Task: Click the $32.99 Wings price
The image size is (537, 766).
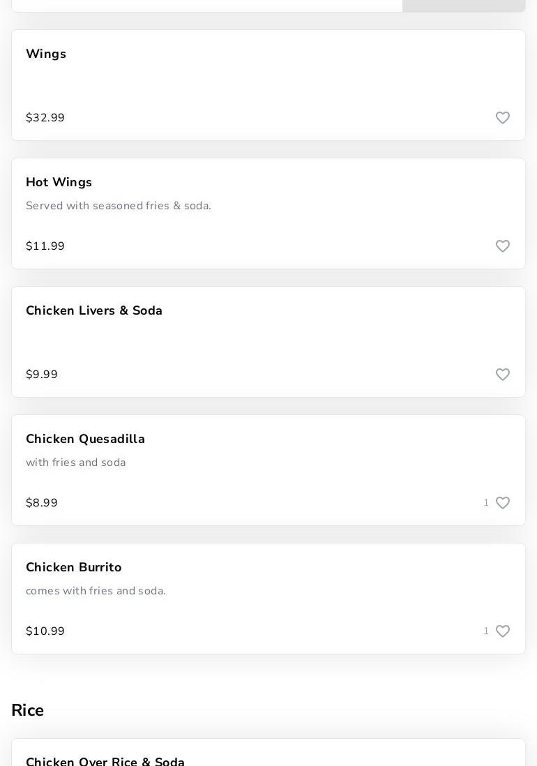Action: click(x=45, y=118)
